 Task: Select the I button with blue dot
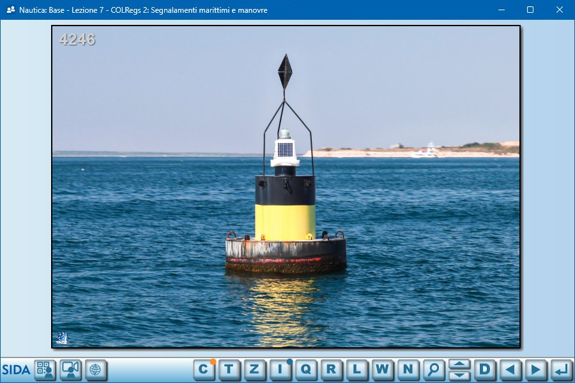(280, 369)
